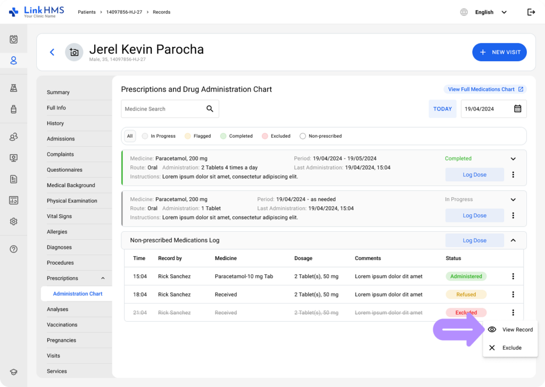Select the Flagged filter option

tap(197, 136)
